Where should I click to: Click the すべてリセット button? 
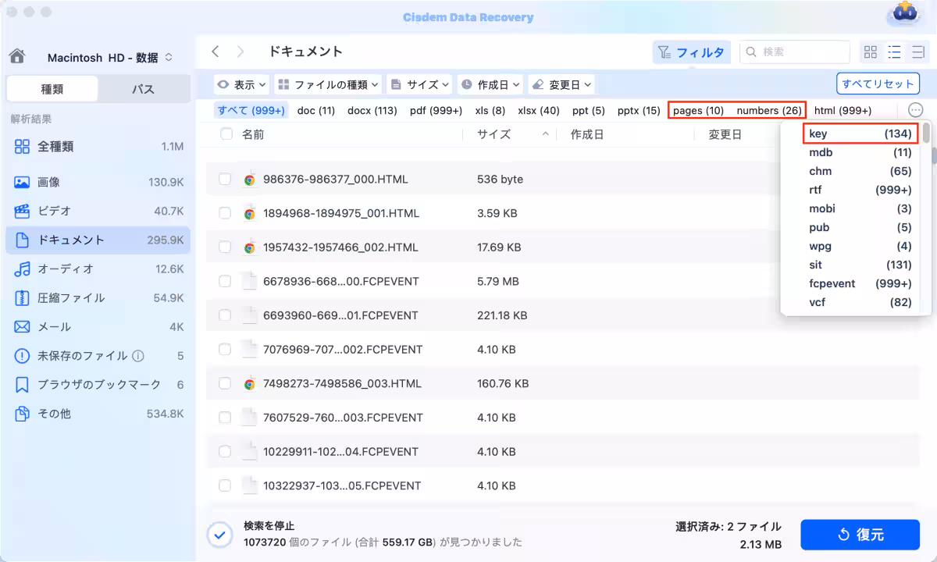click(877, 84)
